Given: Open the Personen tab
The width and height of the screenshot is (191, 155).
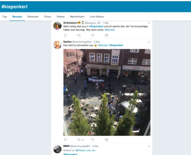Looking at the screenshot, I should [x=33, y=17].
